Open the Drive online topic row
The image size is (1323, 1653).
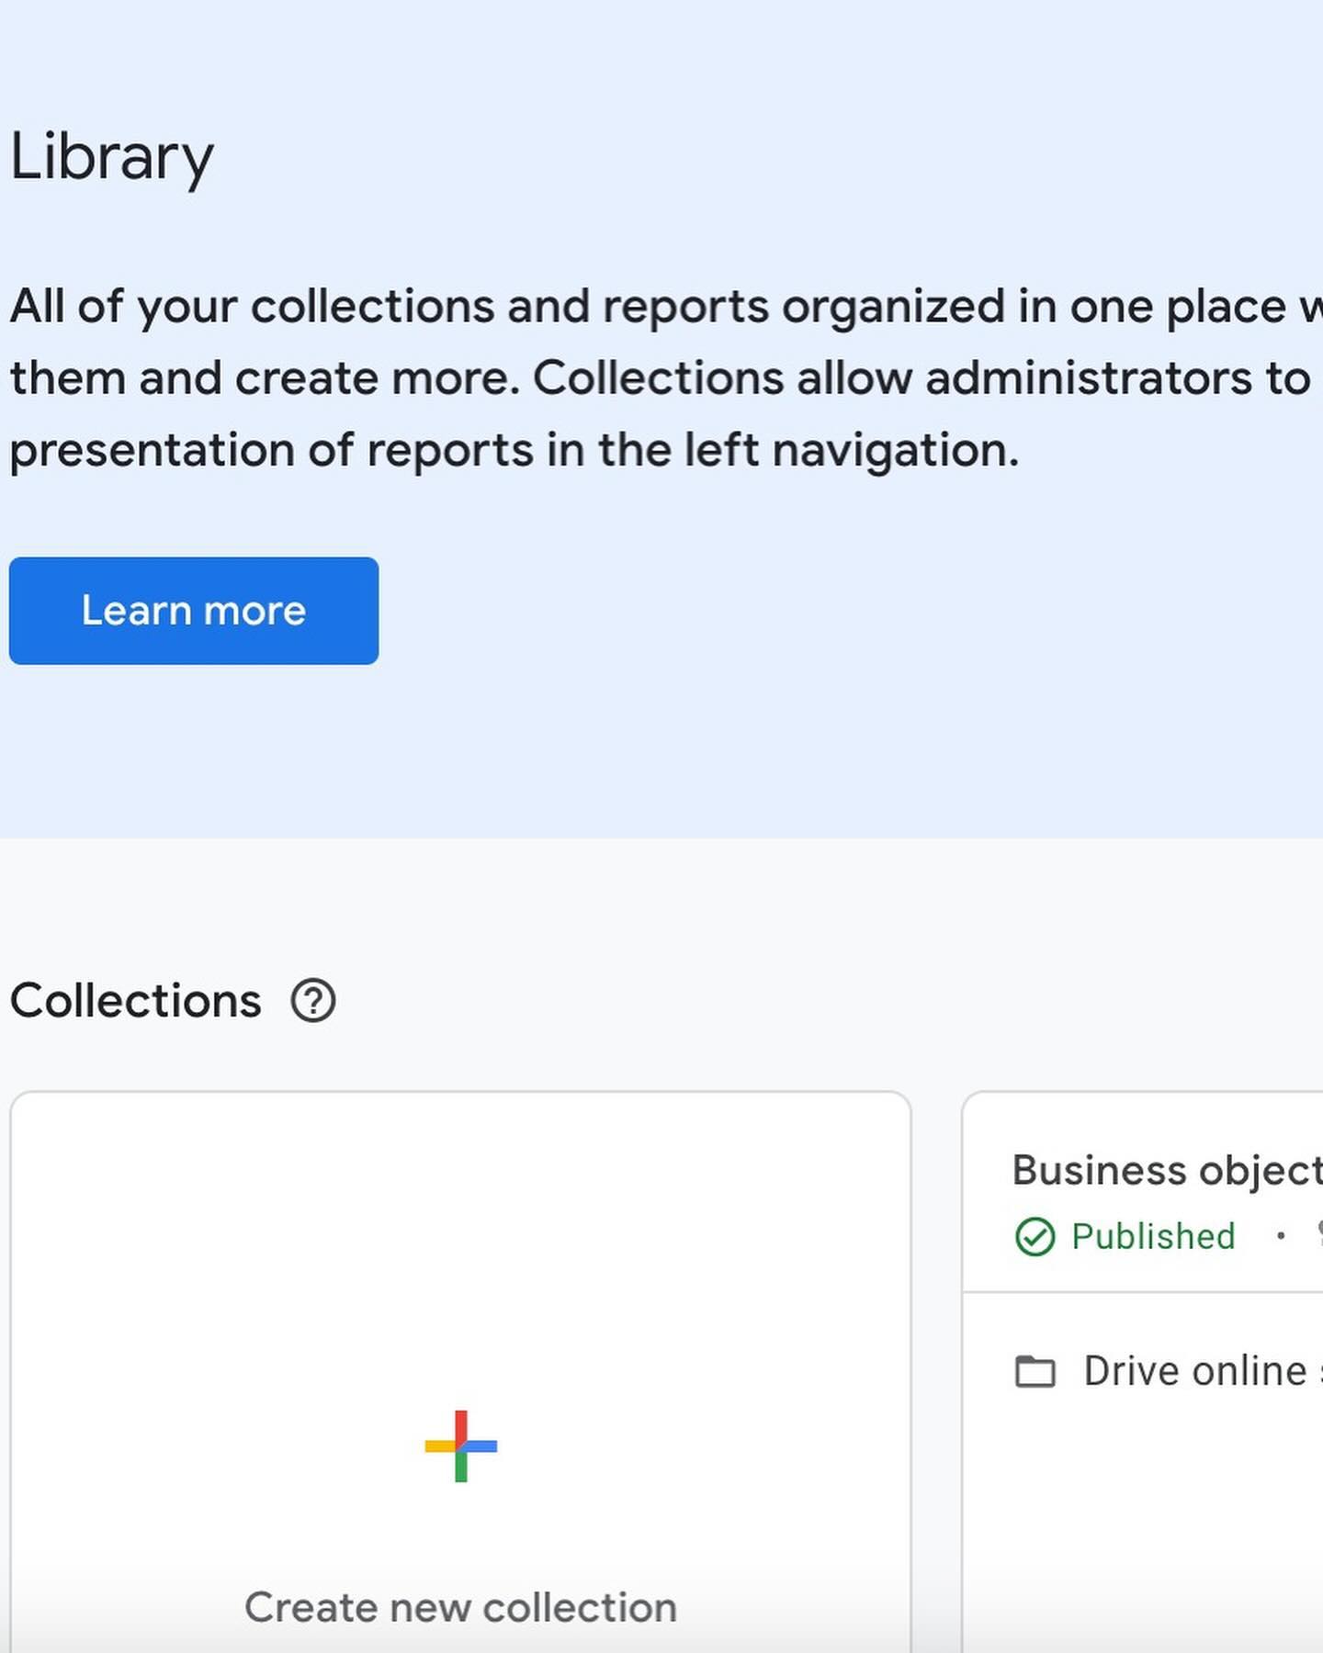pyautogui.click(x=1169, y=1371)
